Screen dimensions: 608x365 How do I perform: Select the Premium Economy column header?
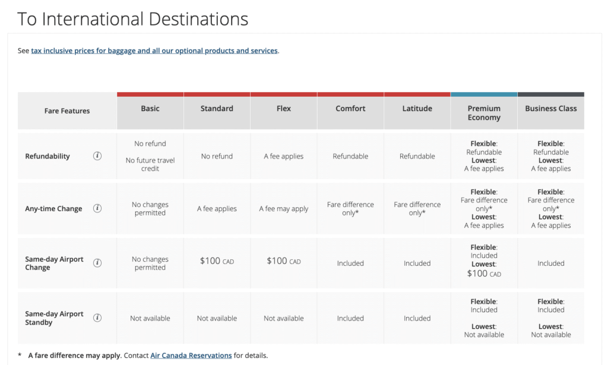tap(484, 113)
